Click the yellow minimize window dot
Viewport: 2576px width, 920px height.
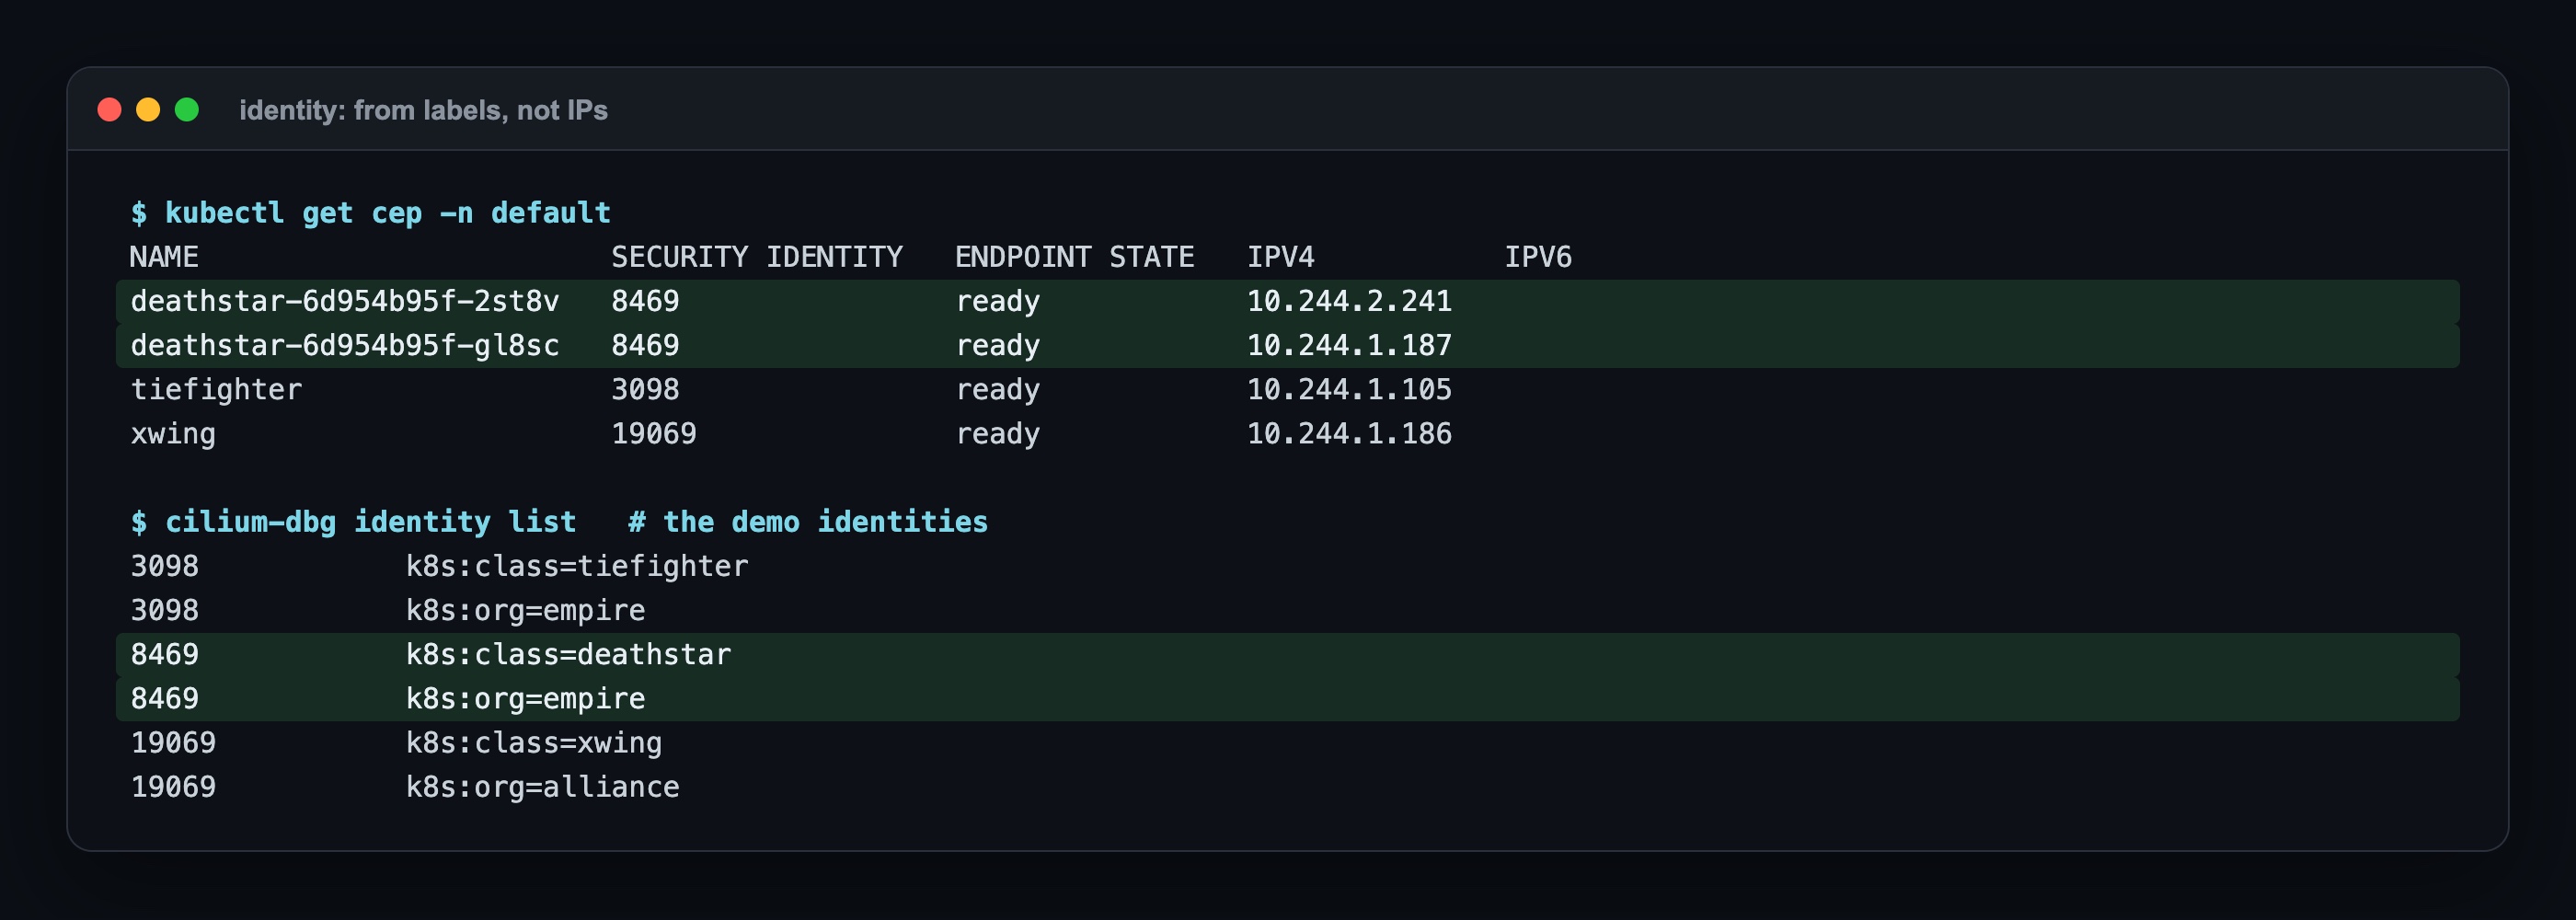[148, 110]
